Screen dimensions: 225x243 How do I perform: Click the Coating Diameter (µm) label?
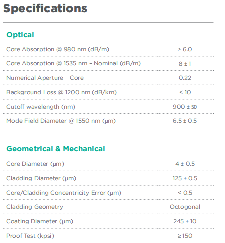click(40, 221)
